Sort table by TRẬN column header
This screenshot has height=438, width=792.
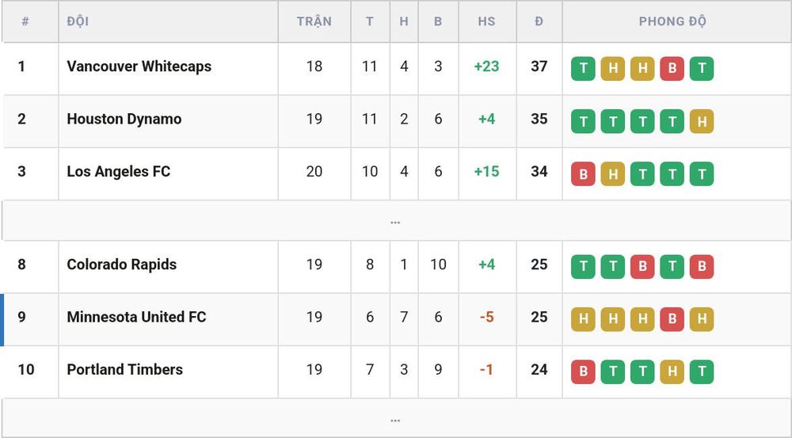314,21
